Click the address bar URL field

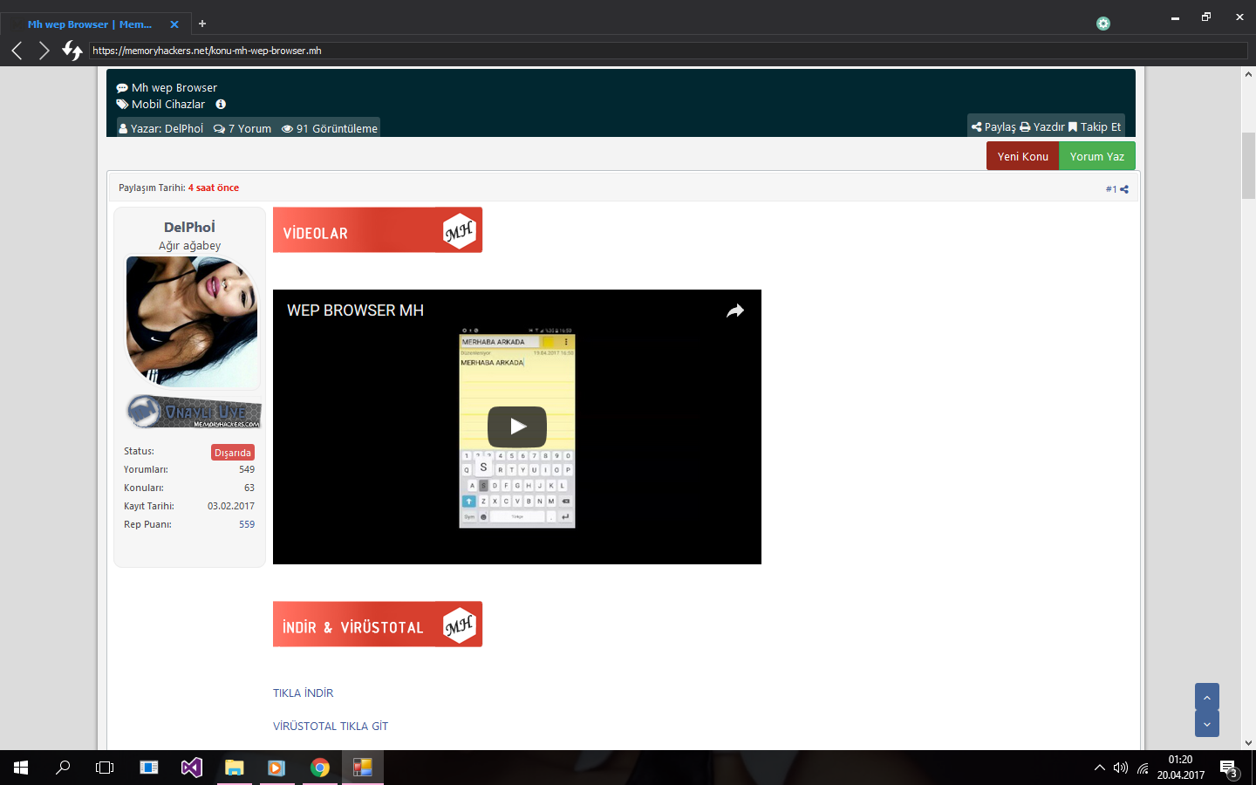coord(668,51)
